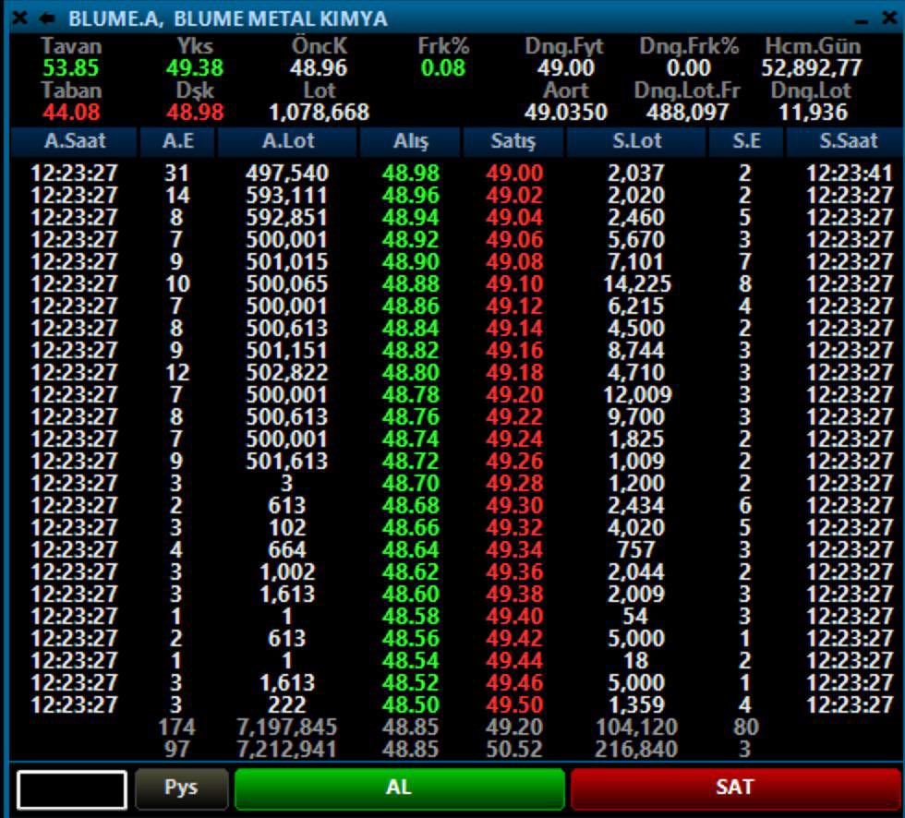Click total bid lot 7,197,845
The width and height of the screenshot is (905, 818).
click(x=287, y=728)
